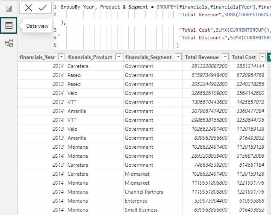Select year 2014 cell in the Channel Partners row
Viewport: 271px width, 215px height.
(x=42, y=192)
